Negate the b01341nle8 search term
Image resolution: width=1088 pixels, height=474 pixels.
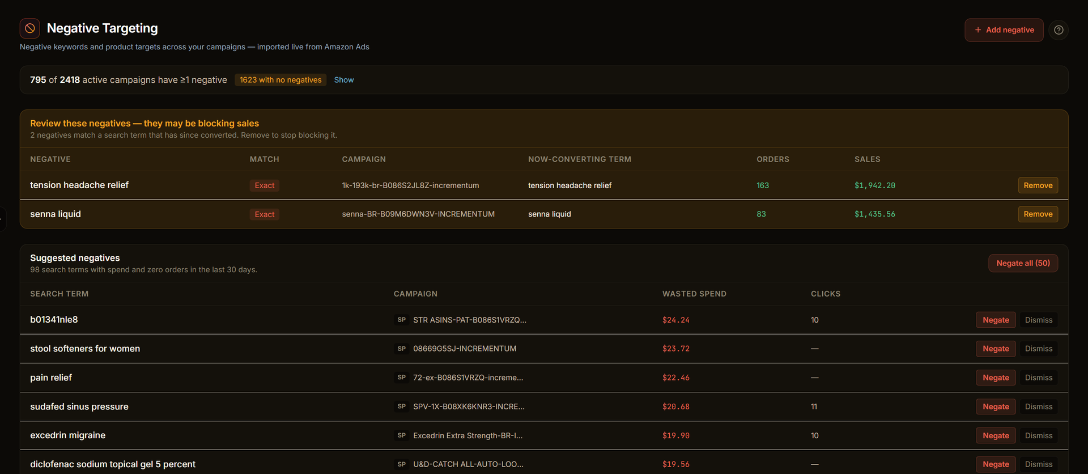coord(996,320)
